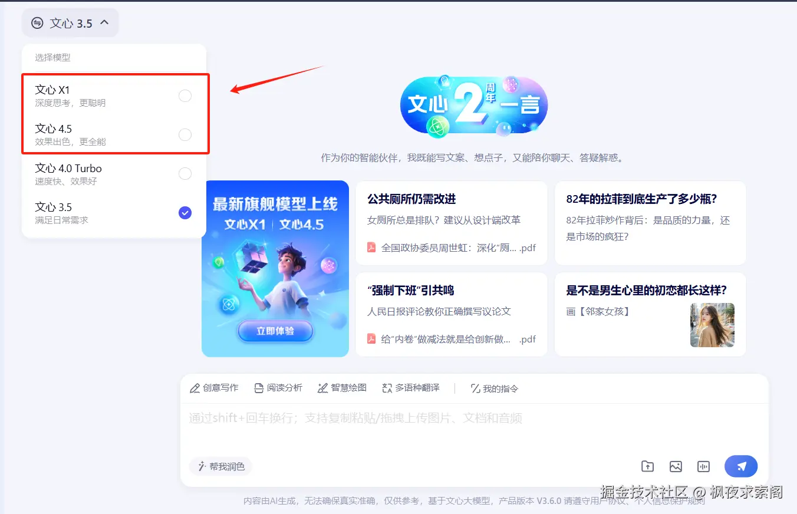
Task: Click the swap icon beside 文心 3.5
Action: tap(37, 23)
